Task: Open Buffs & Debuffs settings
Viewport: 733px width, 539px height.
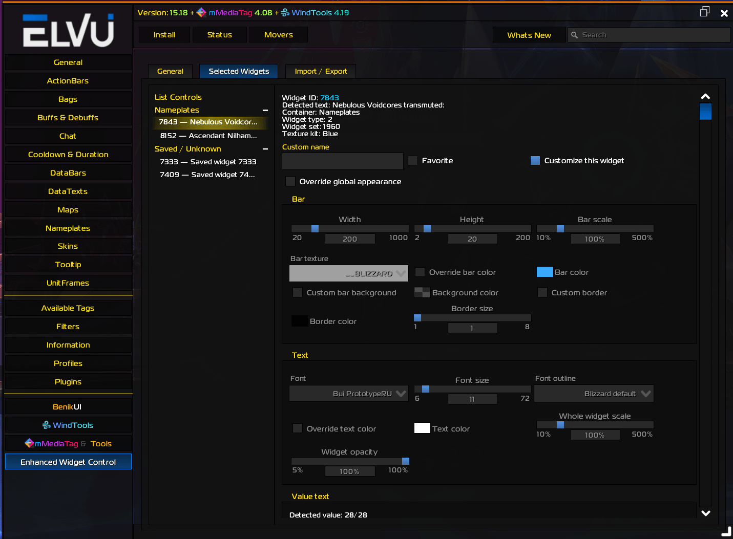Action: 68,118
